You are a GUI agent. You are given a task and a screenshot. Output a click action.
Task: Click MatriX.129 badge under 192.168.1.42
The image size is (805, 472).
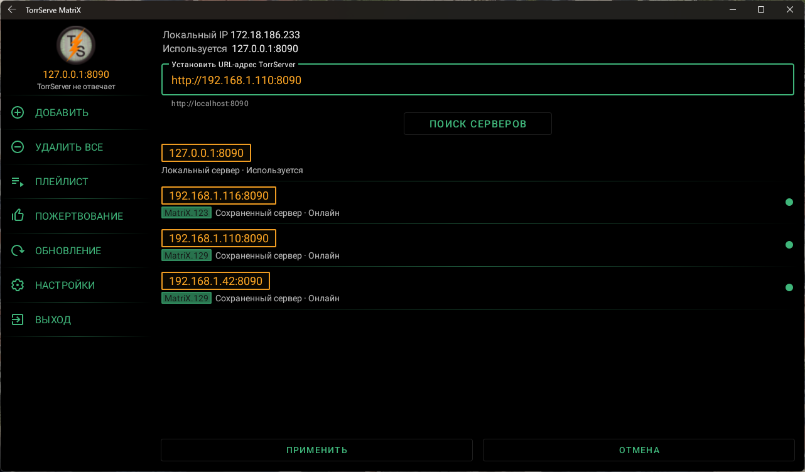pos(186,298)
